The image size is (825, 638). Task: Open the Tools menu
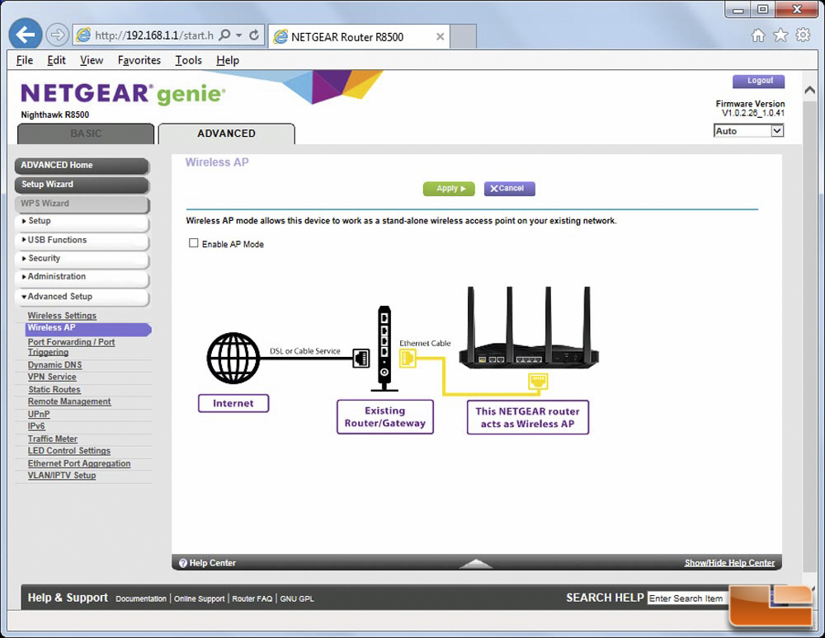[x=188, y=60]
